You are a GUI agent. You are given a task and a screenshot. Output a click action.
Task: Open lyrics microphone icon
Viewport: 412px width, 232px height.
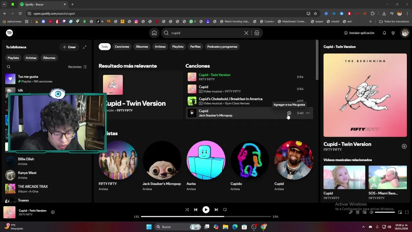(351, 212)
